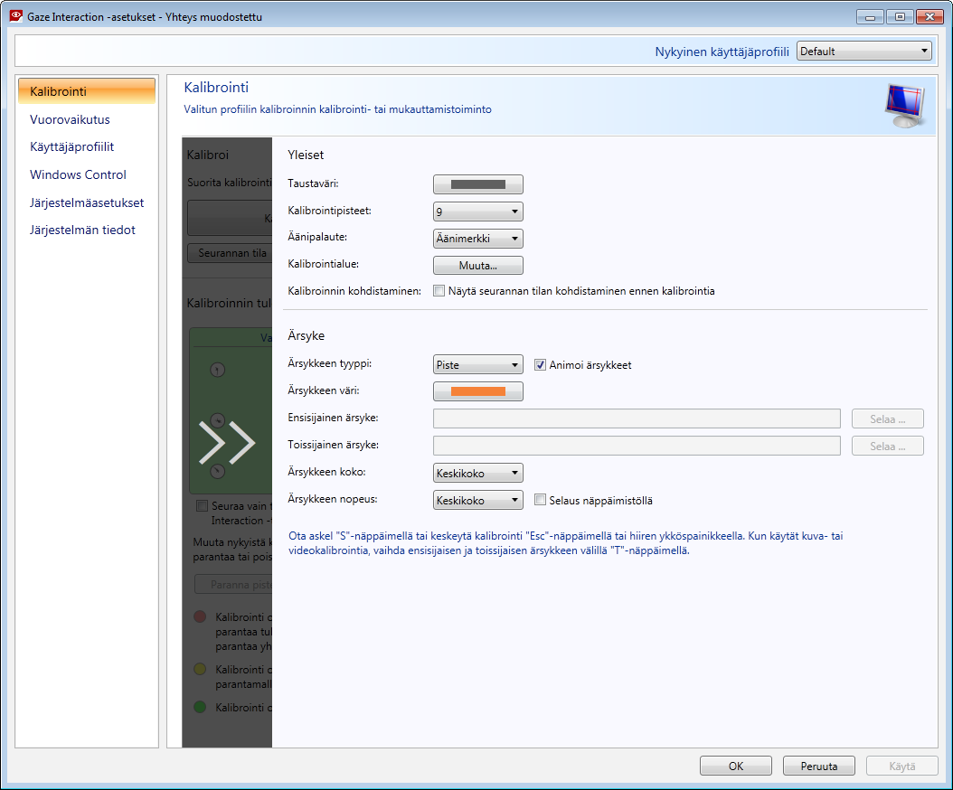Click Selaa button for Ensisijainen ärsyke

click(x=887, y=419)
